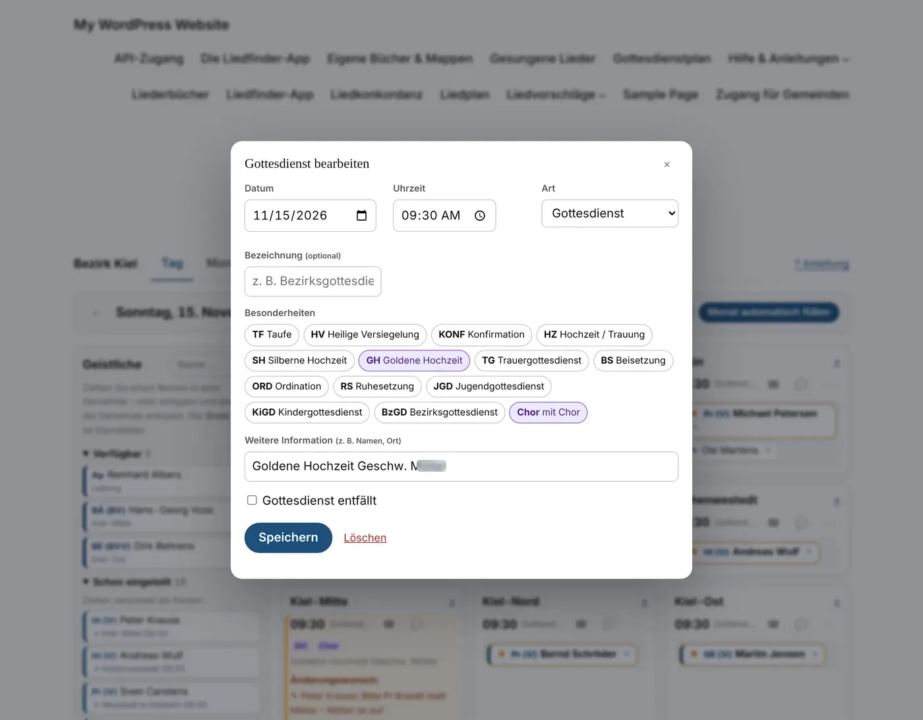Toggle SH Silberne Hochzeit chip
The image size is (923, 720).
pos(299,360)
